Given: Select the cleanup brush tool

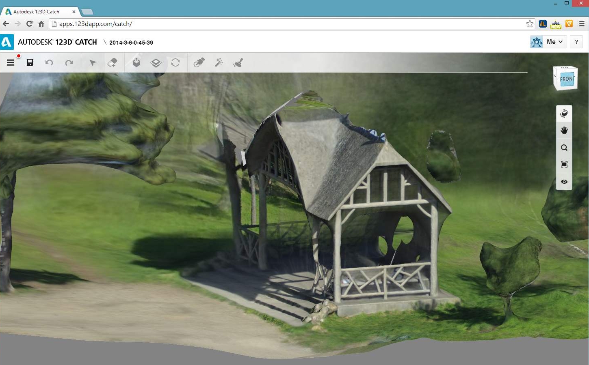Looking at the screenshot, I should tap(238, 62).
